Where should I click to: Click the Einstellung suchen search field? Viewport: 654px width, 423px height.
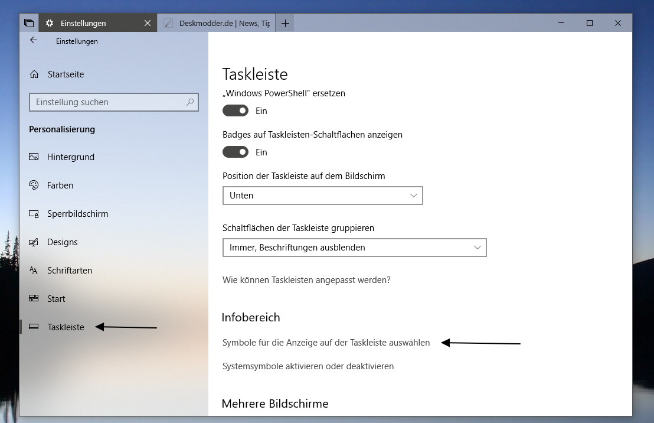click(114, 102)
